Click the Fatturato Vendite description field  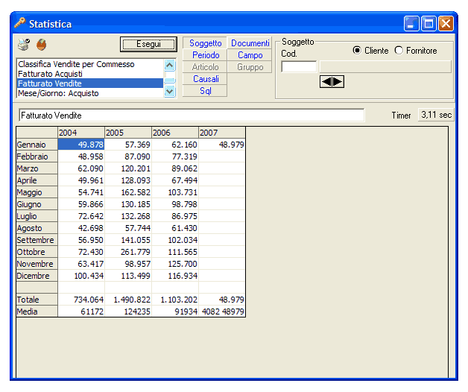(192, 116)
